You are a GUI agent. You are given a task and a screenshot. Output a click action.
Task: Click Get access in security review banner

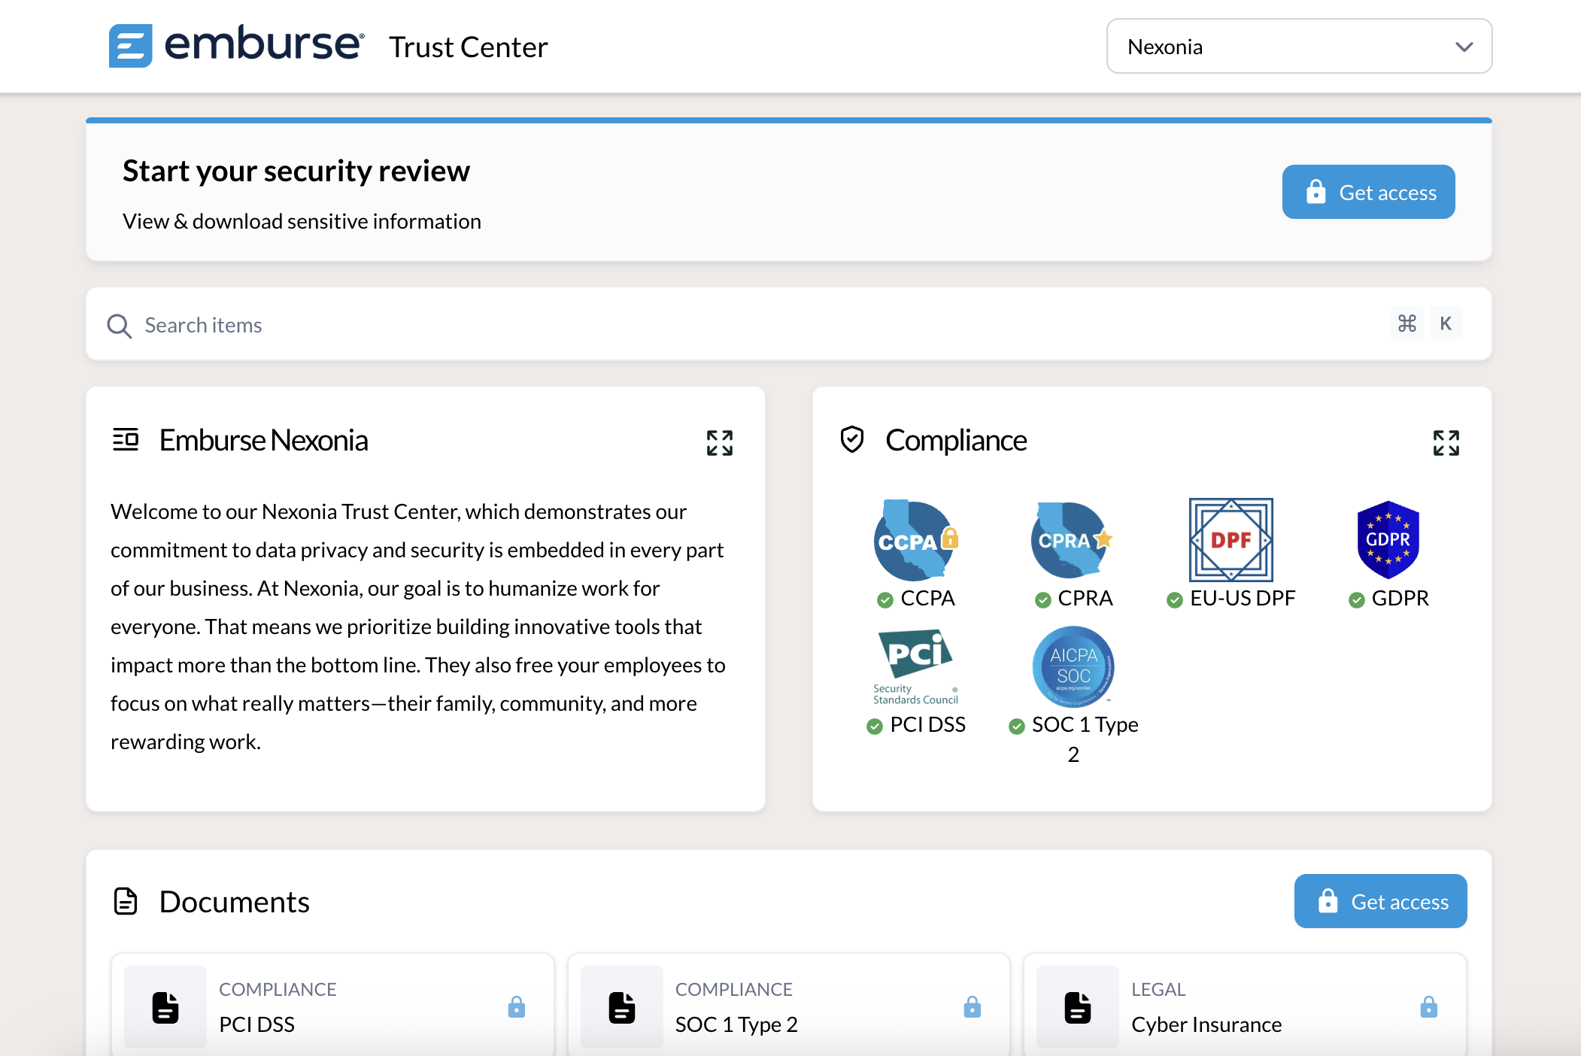click(1368, 192)
